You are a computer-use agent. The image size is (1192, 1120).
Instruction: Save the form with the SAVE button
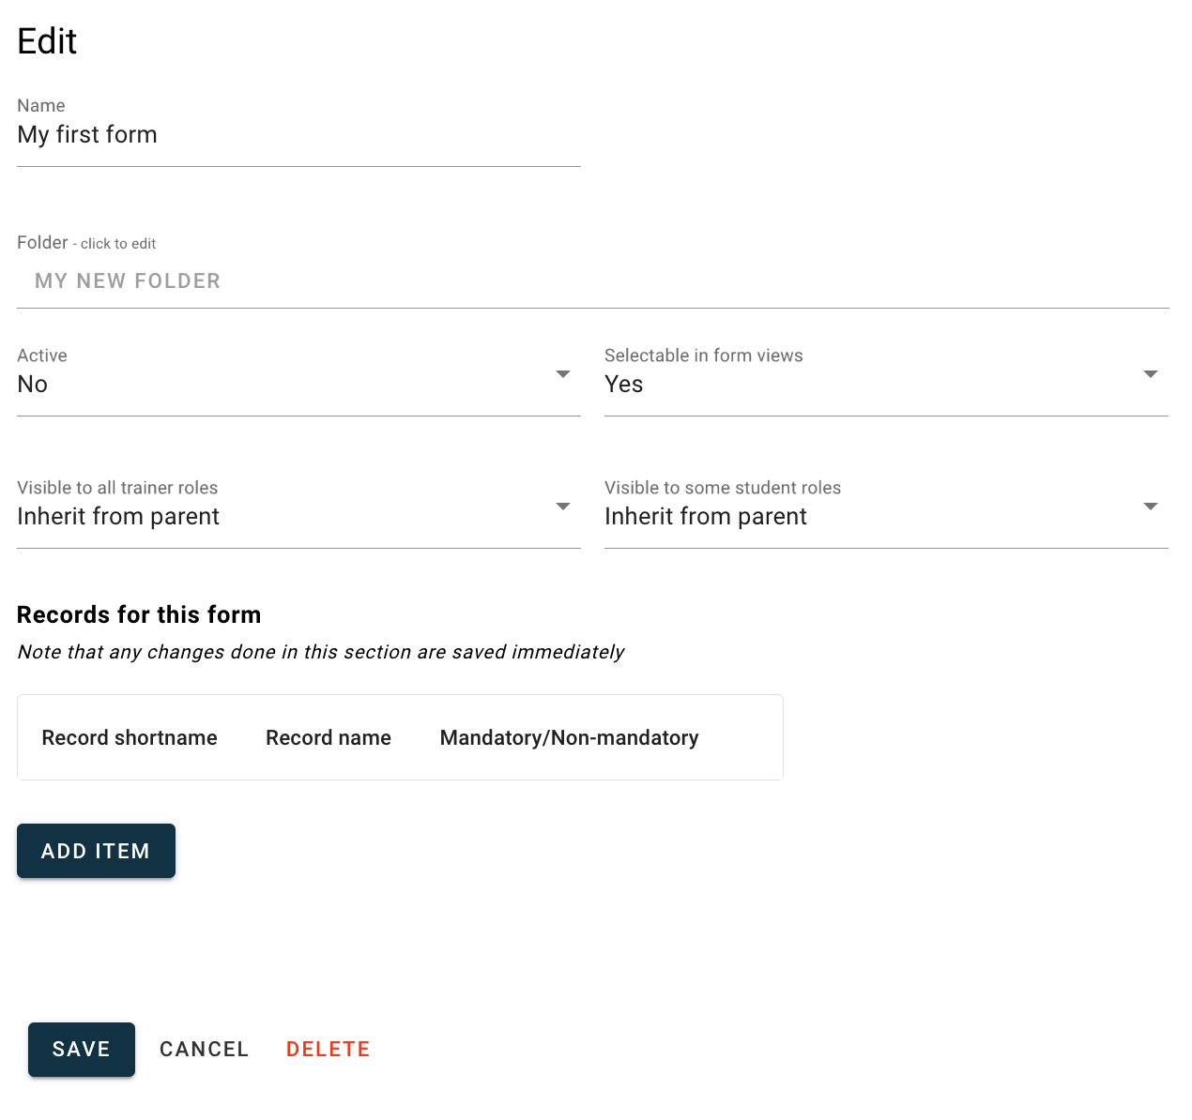82,1050
